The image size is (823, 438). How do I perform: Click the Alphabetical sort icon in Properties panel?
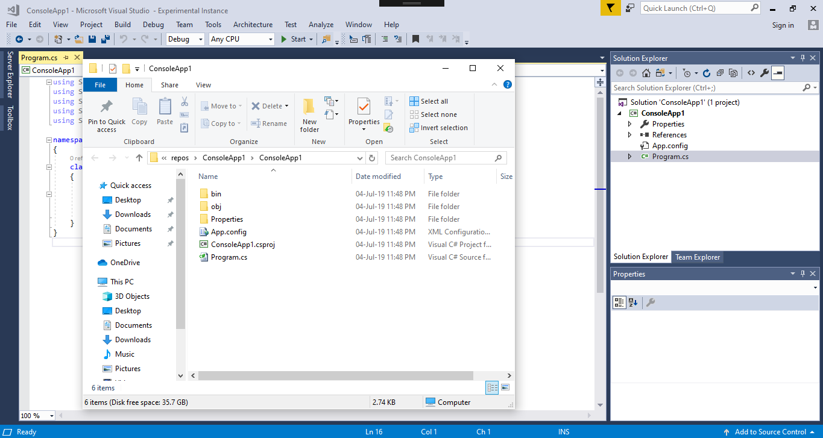coord(633,302)
